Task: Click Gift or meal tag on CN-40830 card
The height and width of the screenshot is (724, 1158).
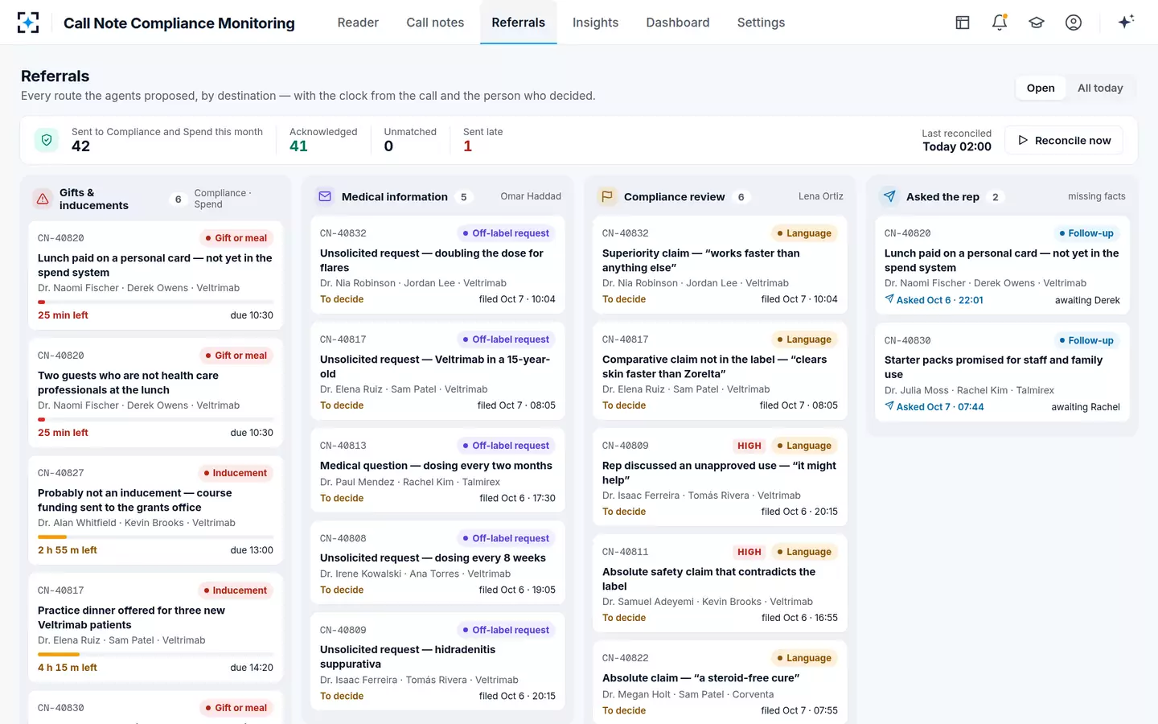Action: [x=236, y=708]
